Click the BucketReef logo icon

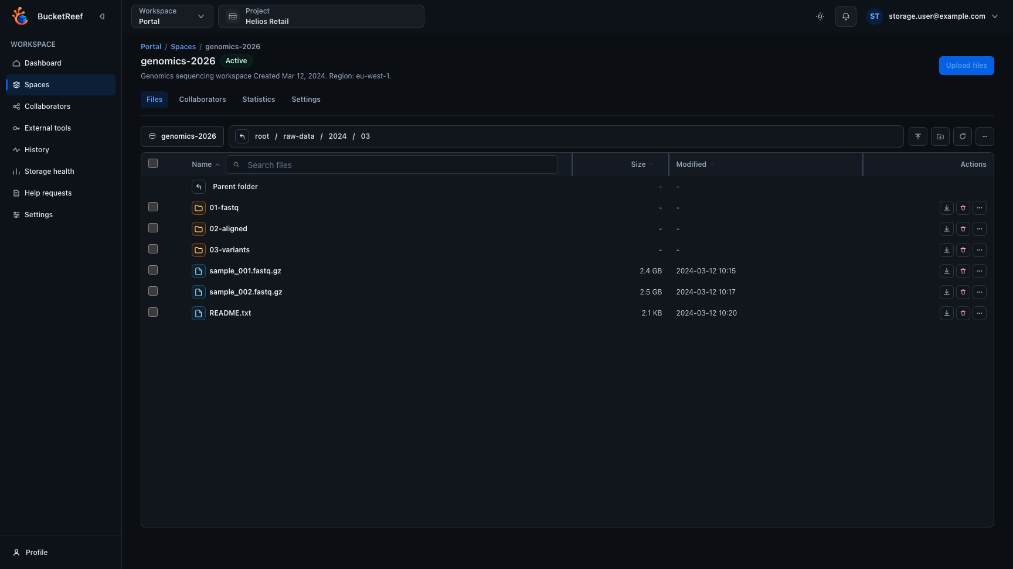(20, 16)
